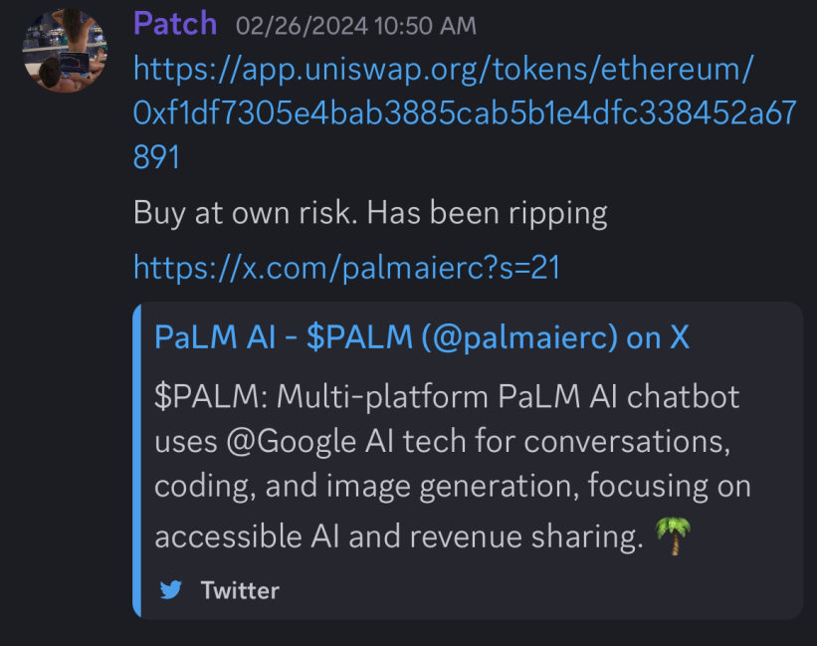Viewport: 817px width, 646px height.
Task: Click the 10:50 AM time in timestamp
Action: [x=425, y=26]
